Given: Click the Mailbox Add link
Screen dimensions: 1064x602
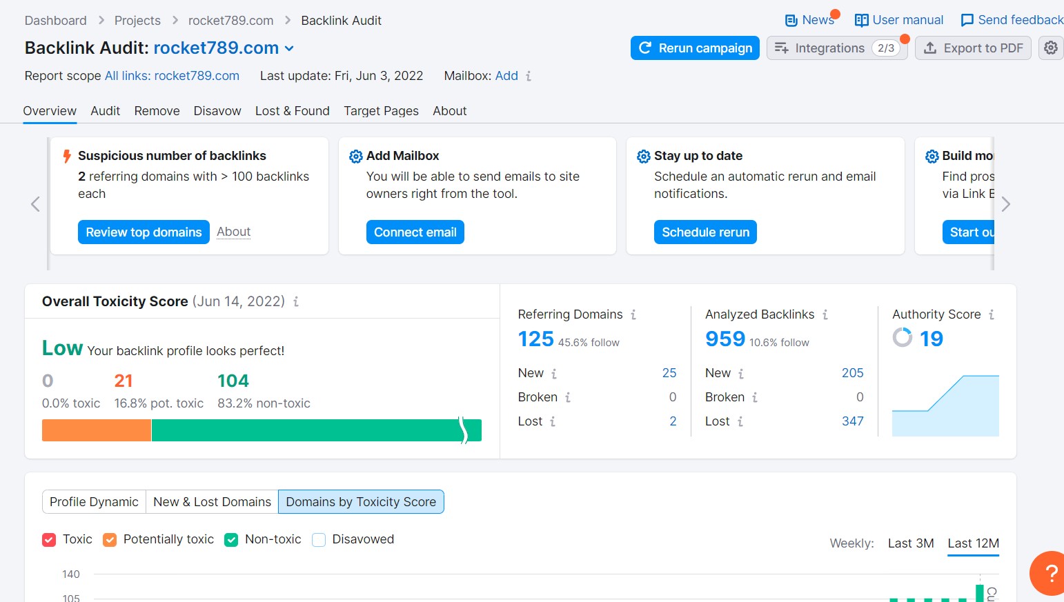Looking at the screenshot, I should coord(506,76).
